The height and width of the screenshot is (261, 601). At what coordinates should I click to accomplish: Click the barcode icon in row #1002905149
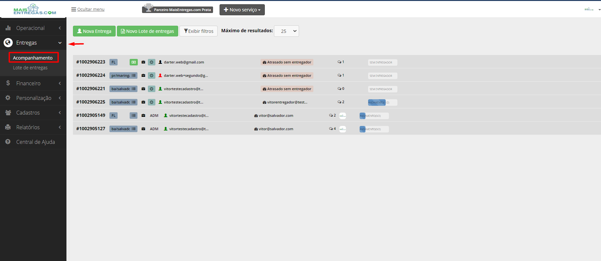(x=134, y=116)
